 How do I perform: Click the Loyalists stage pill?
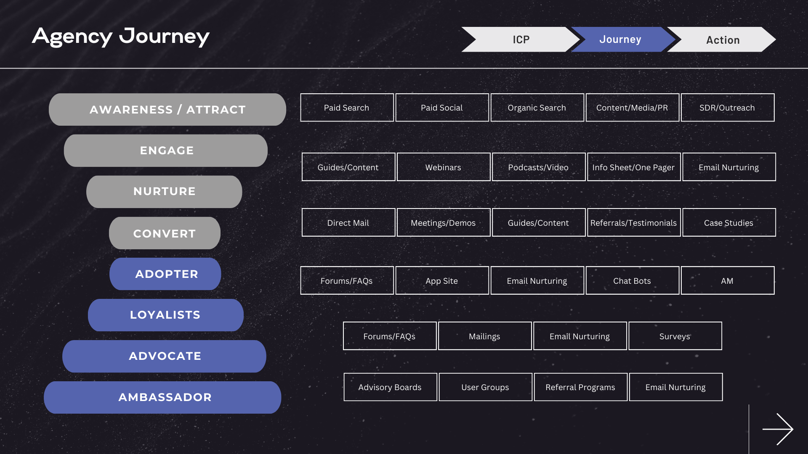[x=166, y=315]
